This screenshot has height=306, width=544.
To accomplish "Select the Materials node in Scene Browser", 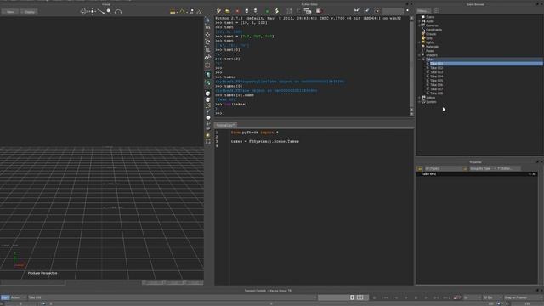I will (433, 47).
